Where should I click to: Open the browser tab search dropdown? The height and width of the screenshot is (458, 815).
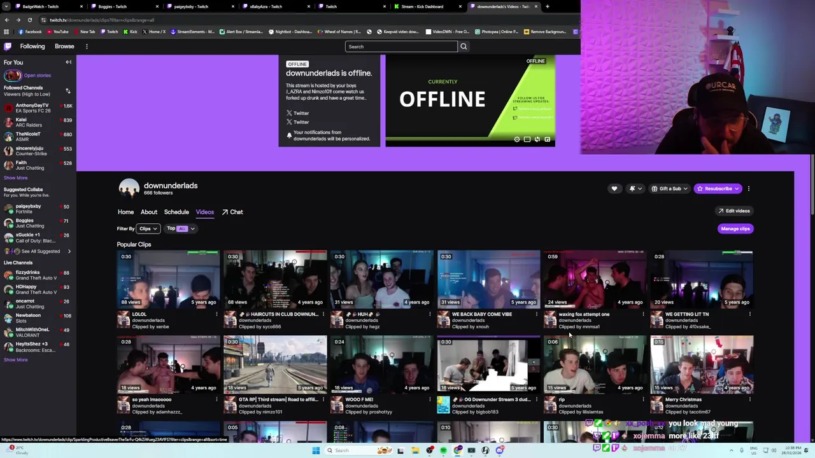click(6, 6)
